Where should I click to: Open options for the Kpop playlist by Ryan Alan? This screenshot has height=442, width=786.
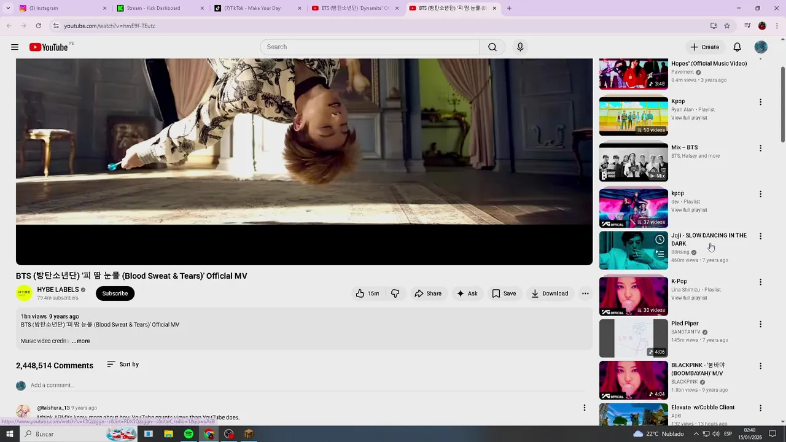tap(760, 102)
